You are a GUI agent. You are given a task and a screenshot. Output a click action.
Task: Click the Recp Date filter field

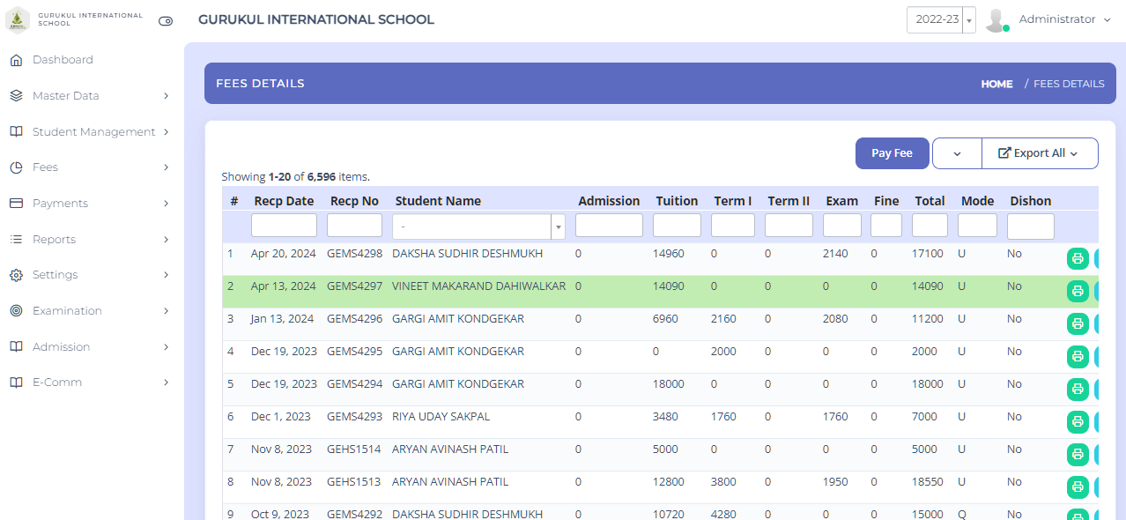[x=283, y=226]
